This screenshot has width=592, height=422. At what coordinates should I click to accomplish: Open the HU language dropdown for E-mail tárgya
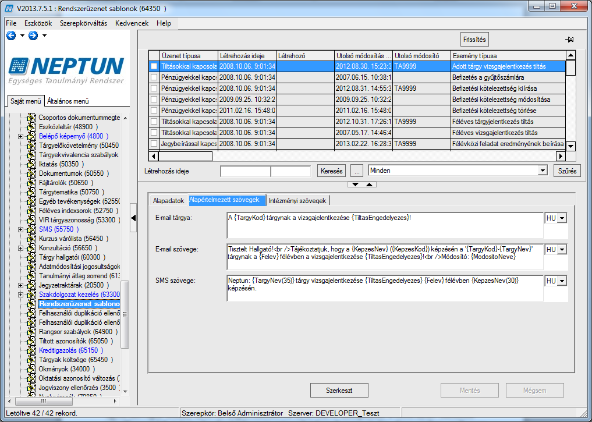[562, 218]
